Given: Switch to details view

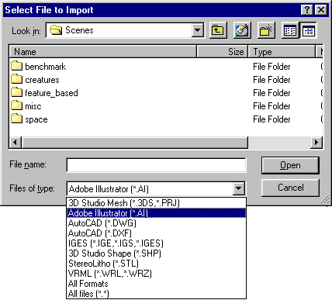Looking at the screenshot, I should 308,30.
